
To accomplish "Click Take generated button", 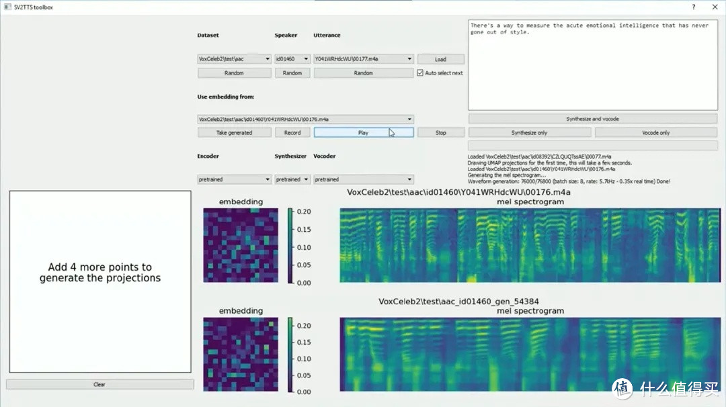I will [235, 133].
